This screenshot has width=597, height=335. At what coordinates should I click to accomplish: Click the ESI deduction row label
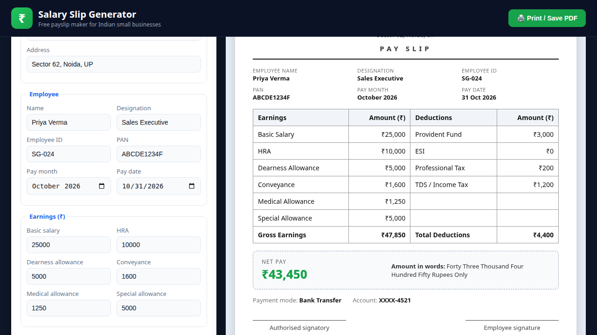420,151
